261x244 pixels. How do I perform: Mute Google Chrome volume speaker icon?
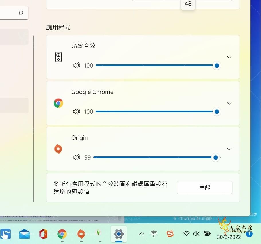[x=76, y=111]
